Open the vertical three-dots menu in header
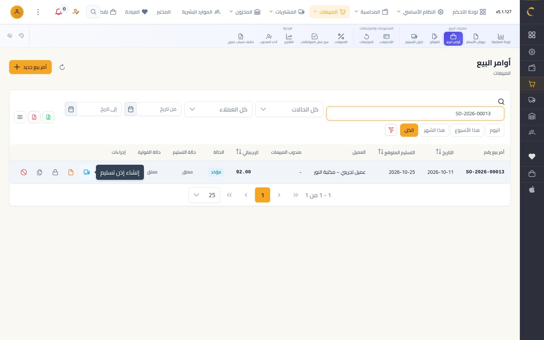 tap(38, 12)
